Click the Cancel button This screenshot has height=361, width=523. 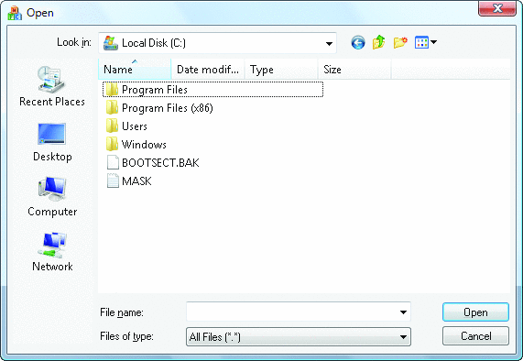pyautogui.click(x=475, y=336)
